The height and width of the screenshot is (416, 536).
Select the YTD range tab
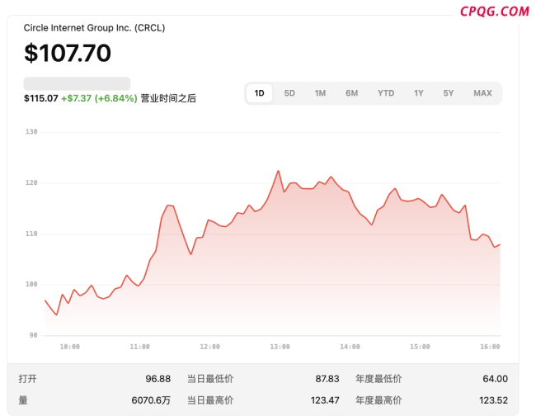point(386,93)
